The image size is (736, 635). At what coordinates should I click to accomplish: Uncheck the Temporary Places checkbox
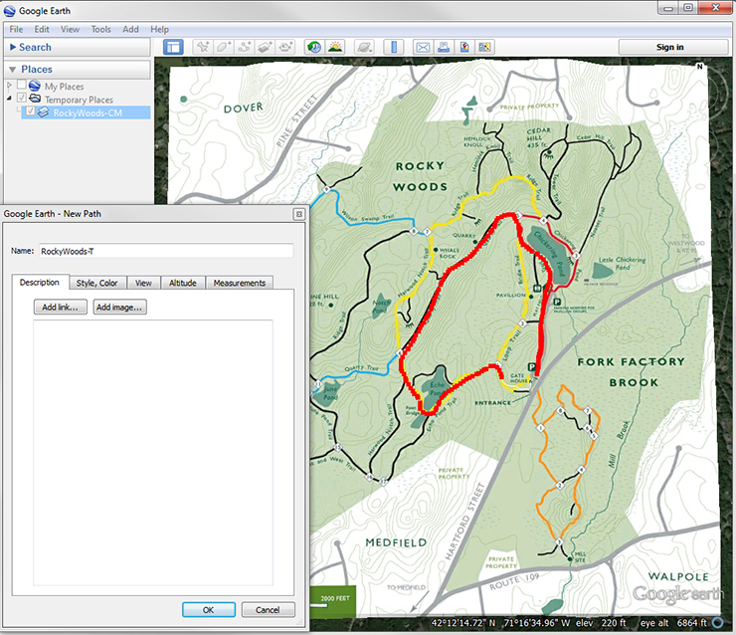(22, 100)
